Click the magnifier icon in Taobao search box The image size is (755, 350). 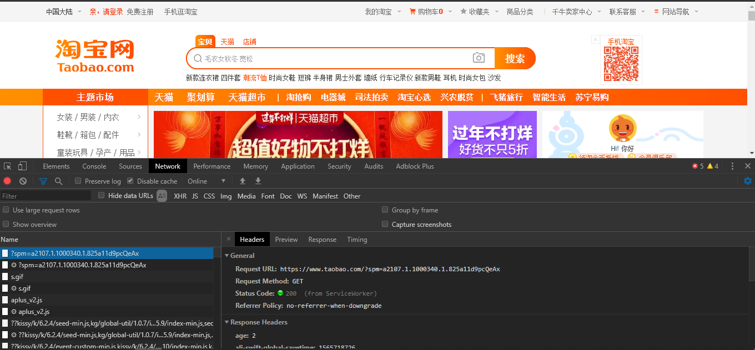coord(198,58)
